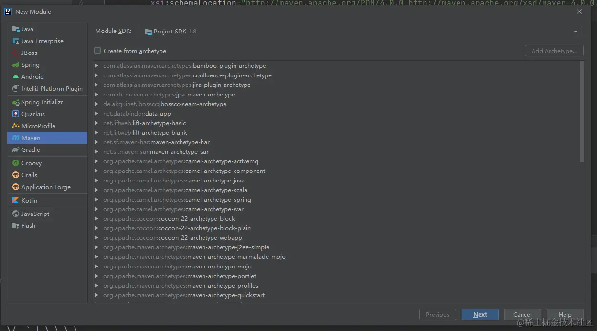Image resolution: width=597 pixels, height=331 pixels.
Task: Click the Project SDK folder icon
Action: click(148, 32)
